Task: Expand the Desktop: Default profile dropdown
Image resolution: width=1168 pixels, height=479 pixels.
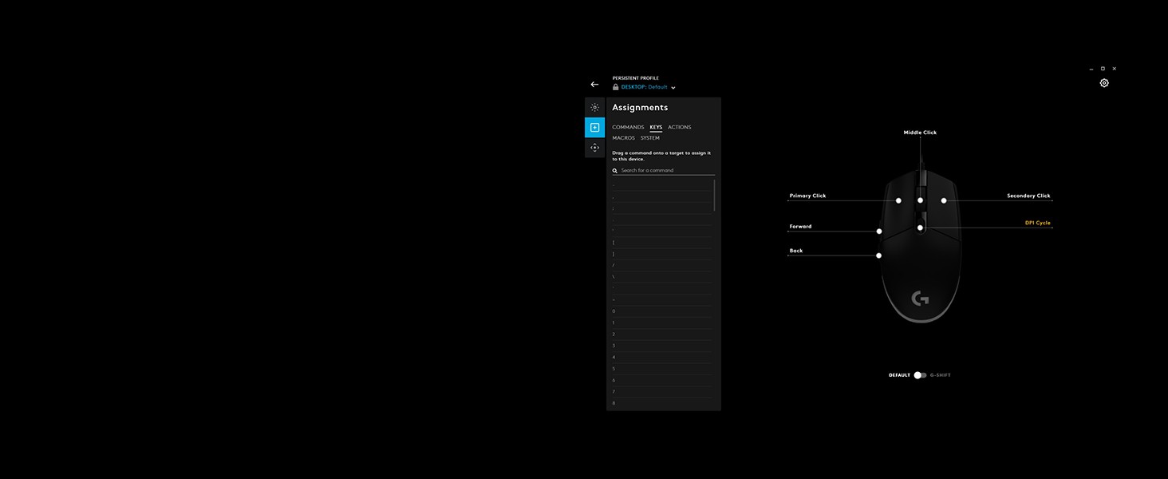Action: [x=673, y=88]
